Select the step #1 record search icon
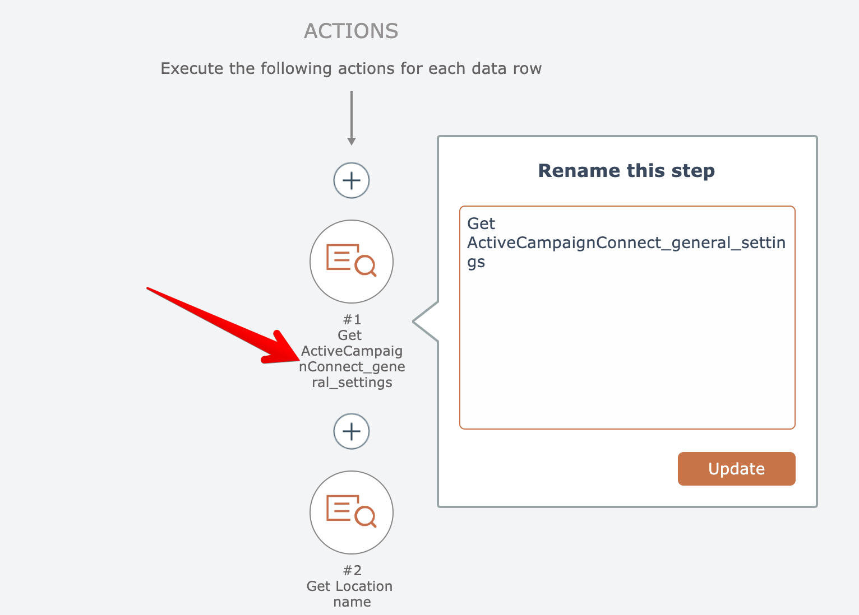 352,262
